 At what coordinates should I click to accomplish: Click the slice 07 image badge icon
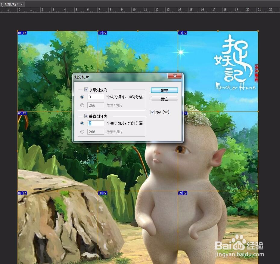click(24, 193)
